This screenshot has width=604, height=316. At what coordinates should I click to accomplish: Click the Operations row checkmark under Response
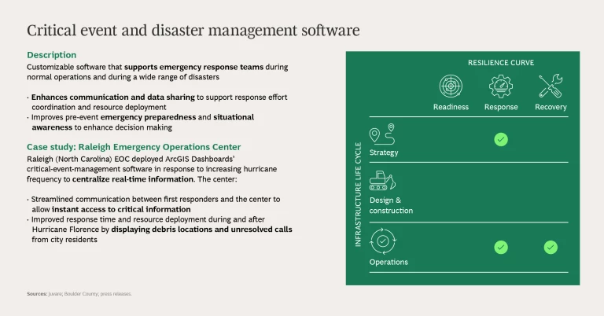click(501, 247)
